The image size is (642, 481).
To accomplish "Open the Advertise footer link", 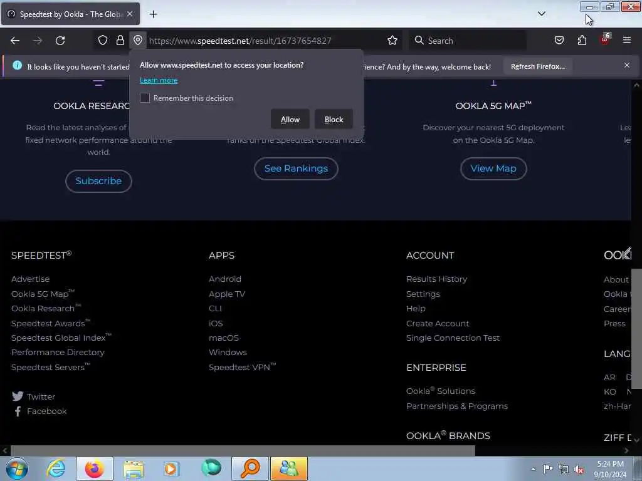I will tap(30, 279).
